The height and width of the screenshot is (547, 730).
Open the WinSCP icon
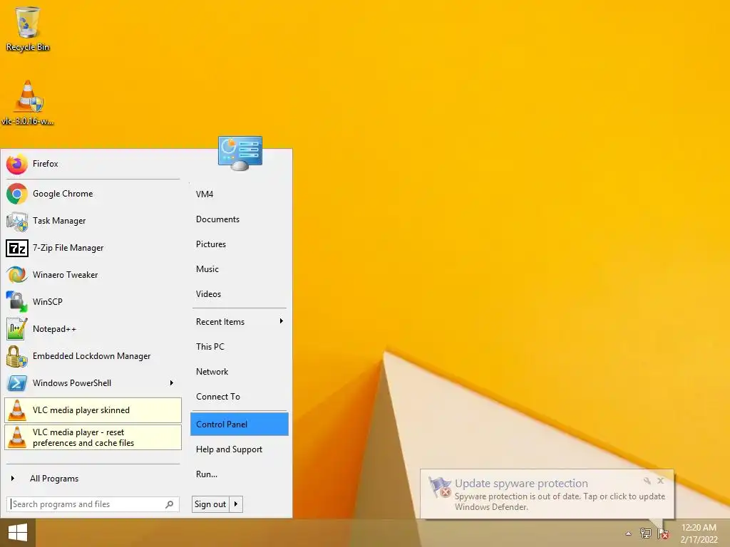point(17,302)
